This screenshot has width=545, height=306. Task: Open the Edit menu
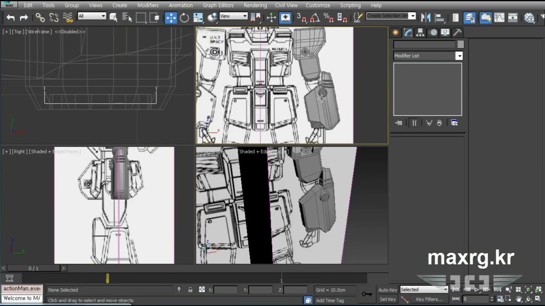click(x=28, y=5)
